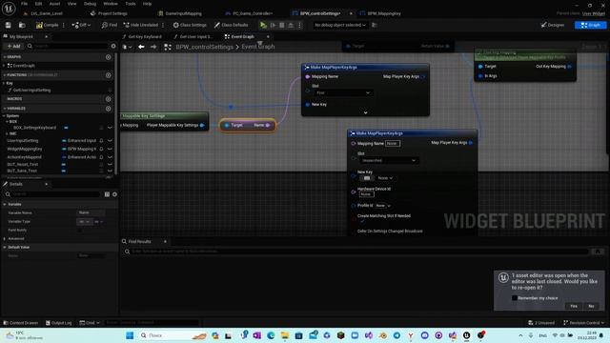Click the Frame Skip playback icon
The width and height of the screenshot is (610, 343).
click(274, 25)
